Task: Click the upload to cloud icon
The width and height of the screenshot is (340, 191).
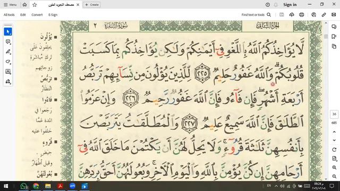Action: (292, 15)
